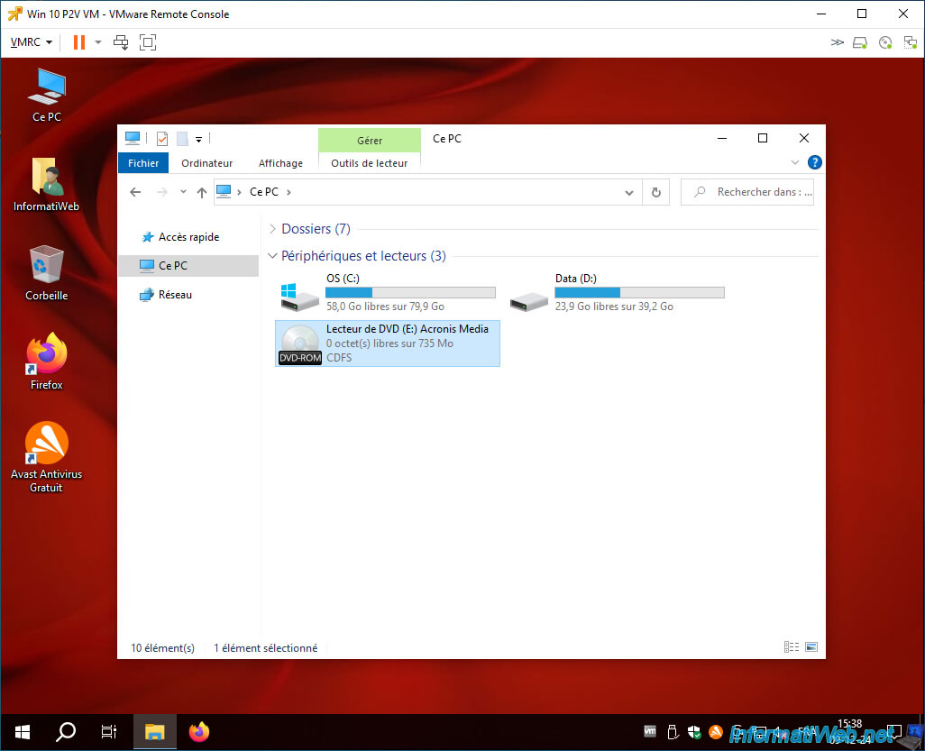Open the Outils de lecteur tab
925x751 pixels.
pyautogui.click(x=370, y=163)
